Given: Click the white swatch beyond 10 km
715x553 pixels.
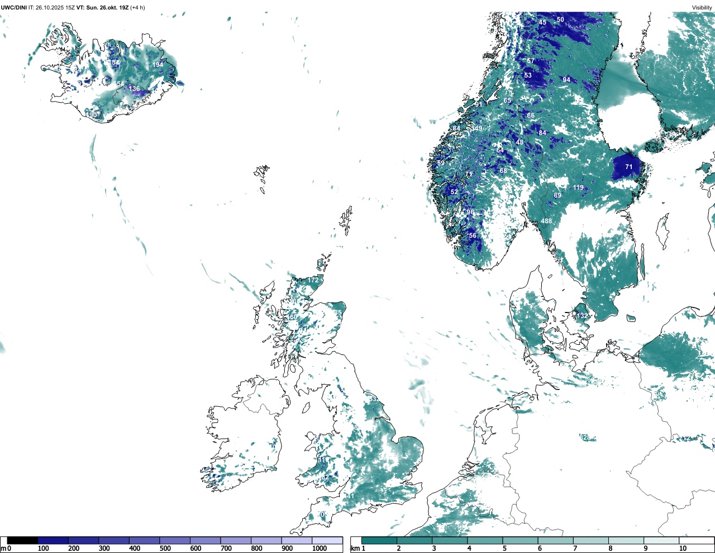Looking at the screenshot, I should click(x=696, y=540).
